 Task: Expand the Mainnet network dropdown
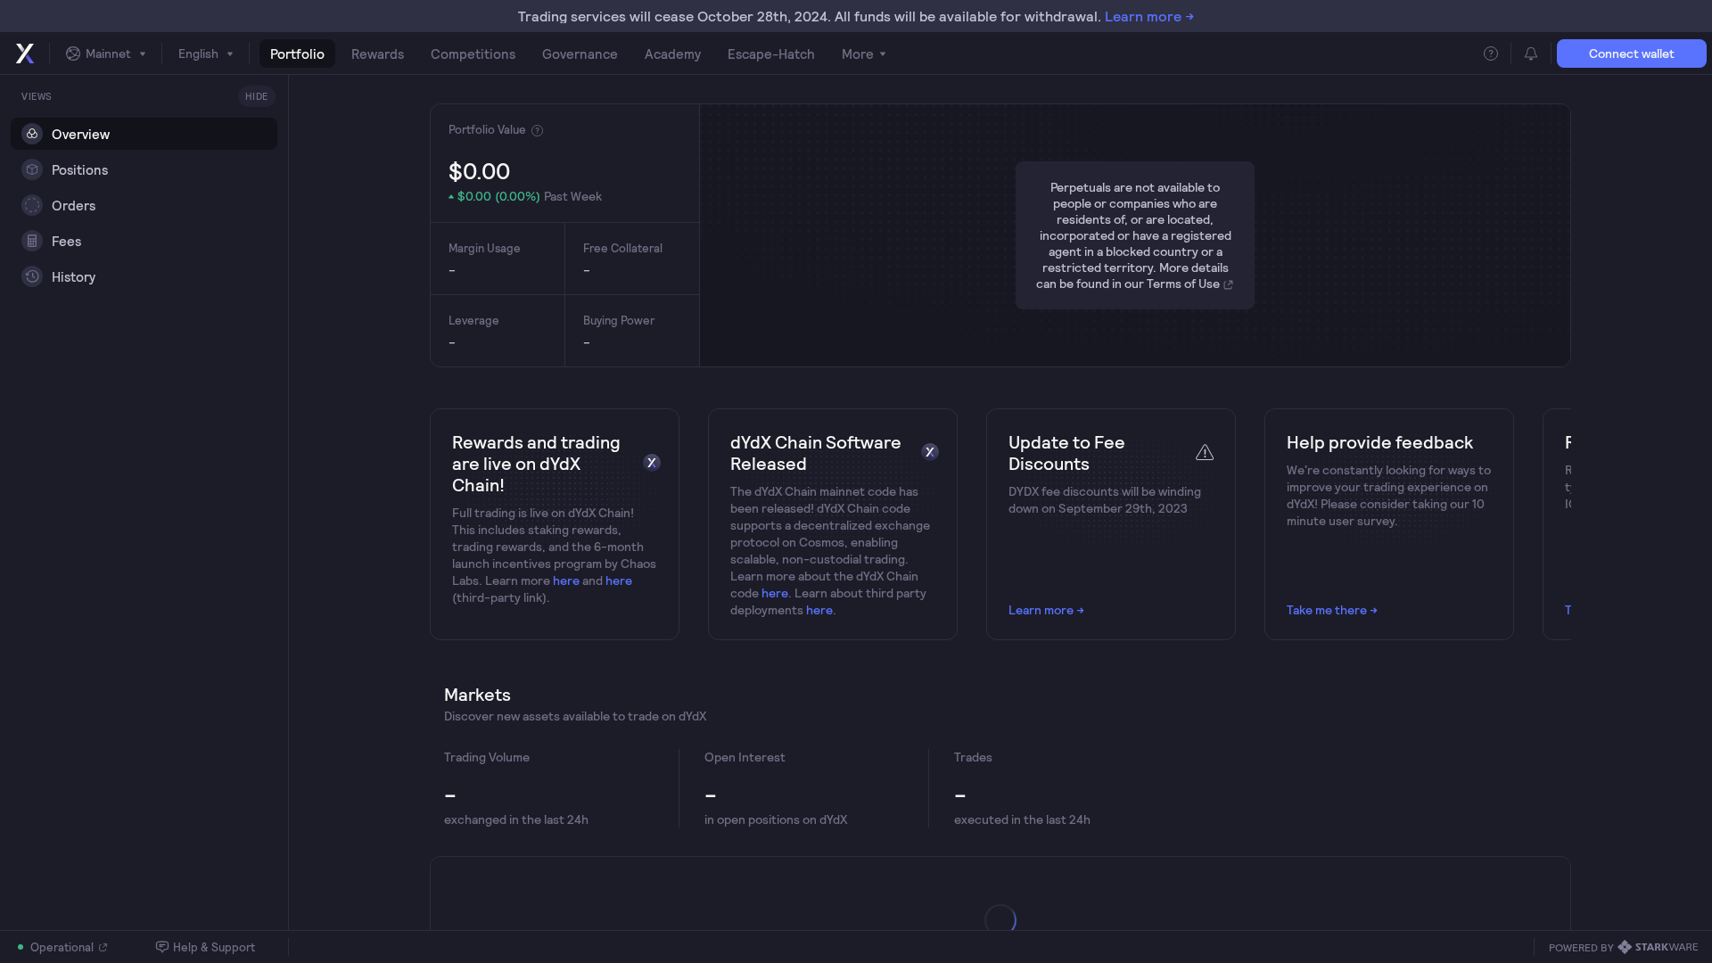[x=105, y=53]
